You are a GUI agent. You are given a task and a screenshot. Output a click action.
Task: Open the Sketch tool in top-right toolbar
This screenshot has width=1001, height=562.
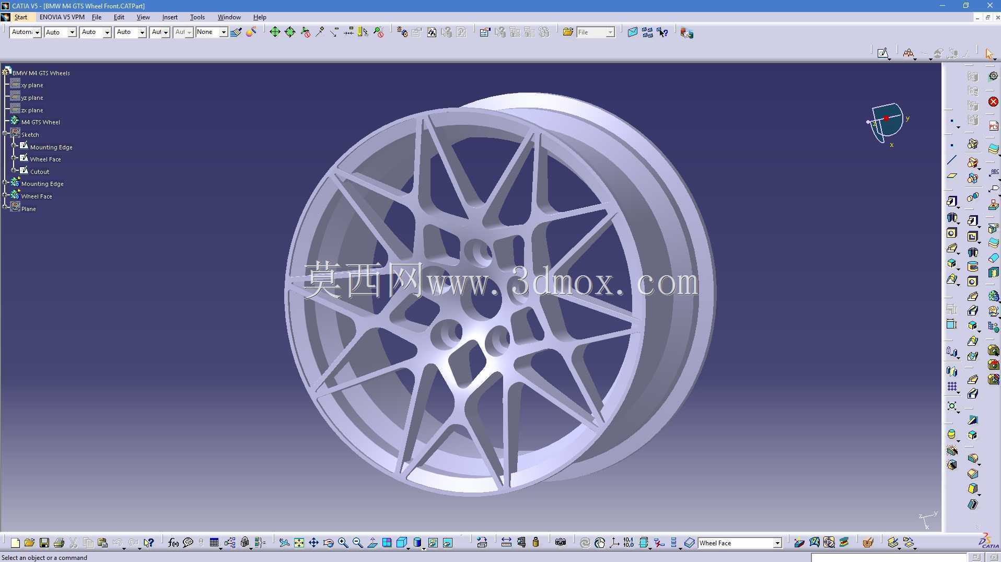883,53
